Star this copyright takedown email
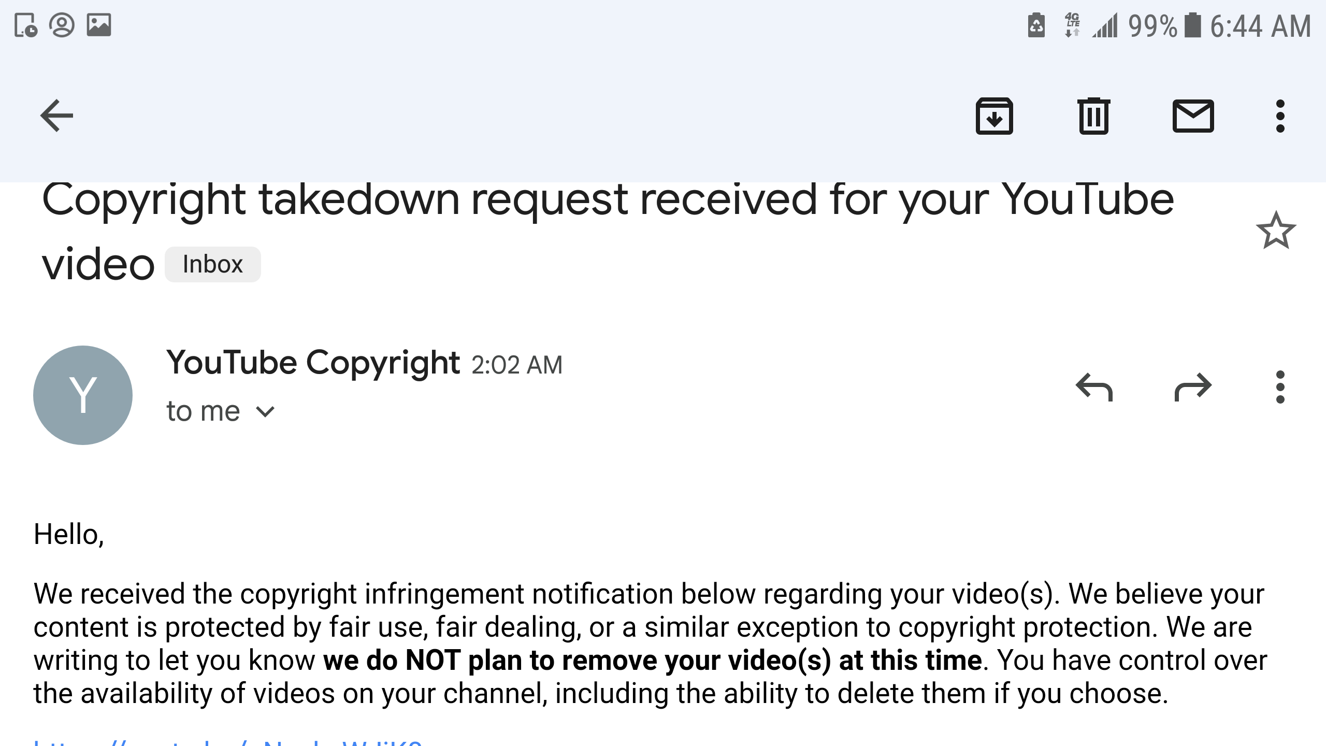The height and width of the screenshot is (746, 1326). 1276,231
